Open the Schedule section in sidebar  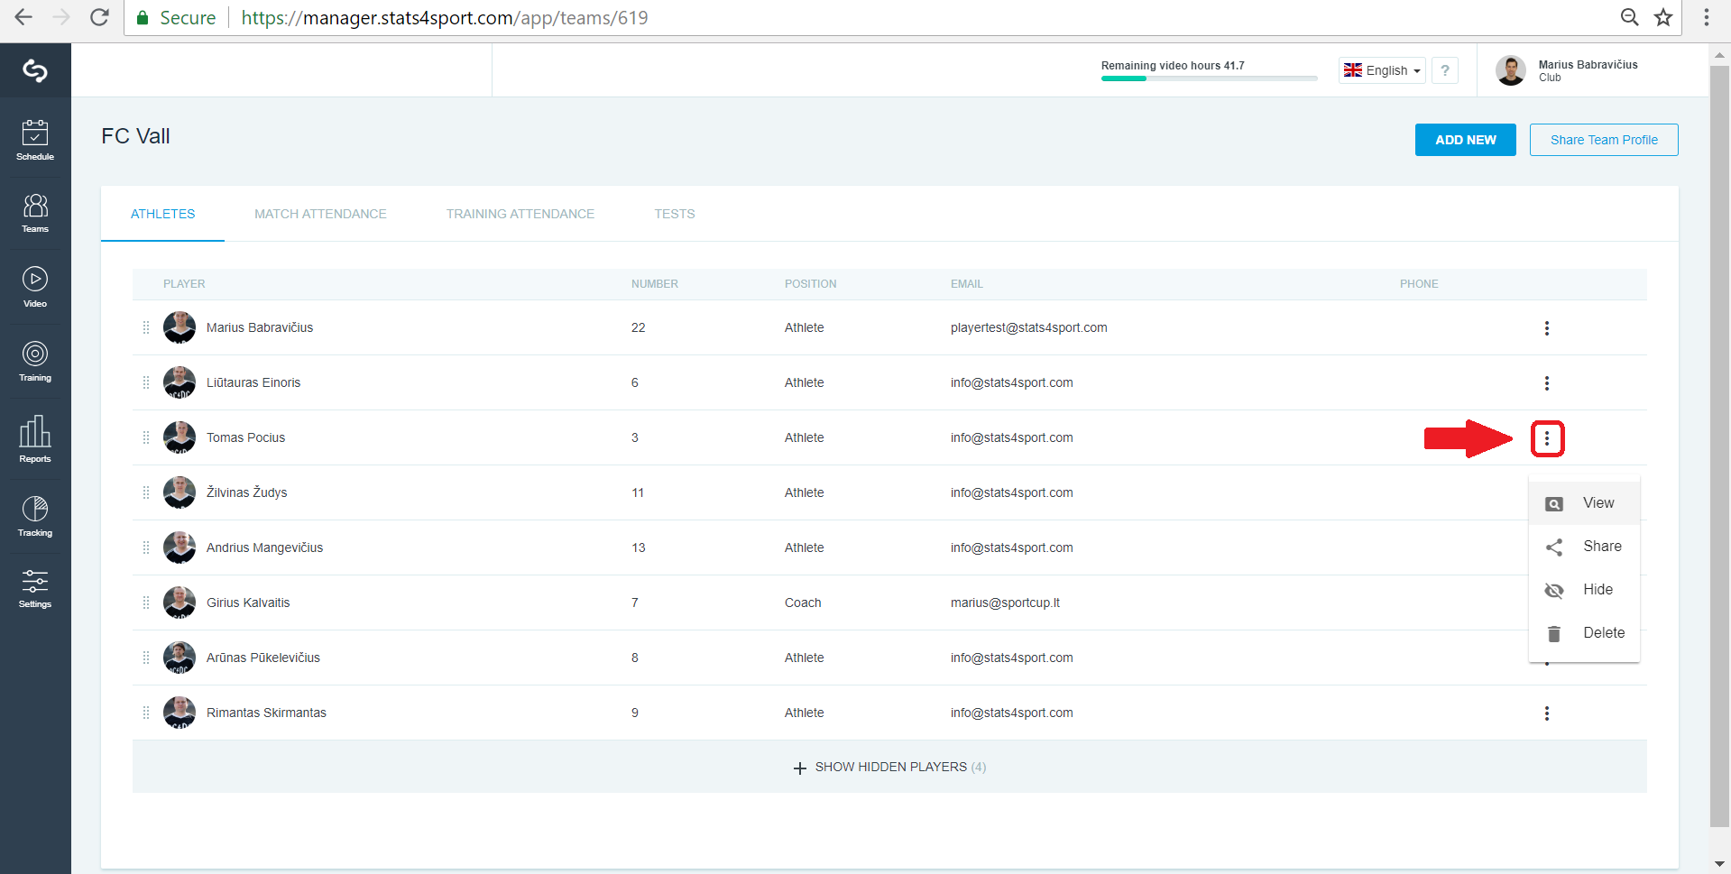click(35, 140)
